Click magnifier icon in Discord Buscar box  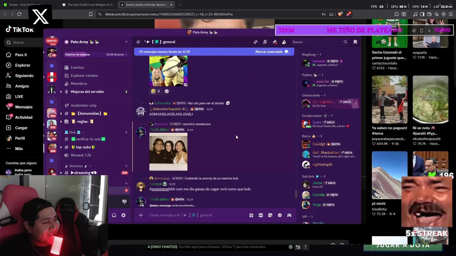coord(345,42)
